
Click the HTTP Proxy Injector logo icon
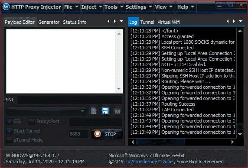pyautogui.click(x=6, y=7)
